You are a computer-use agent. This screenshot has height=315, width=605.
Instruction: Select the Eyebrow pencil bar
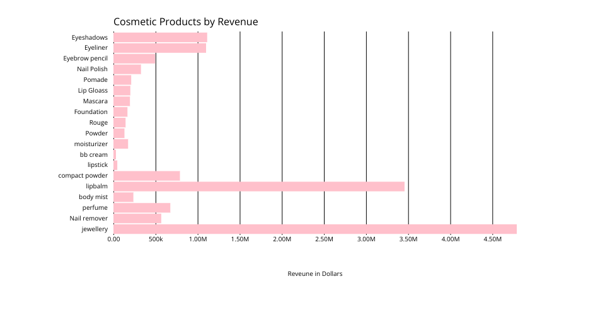134,59
